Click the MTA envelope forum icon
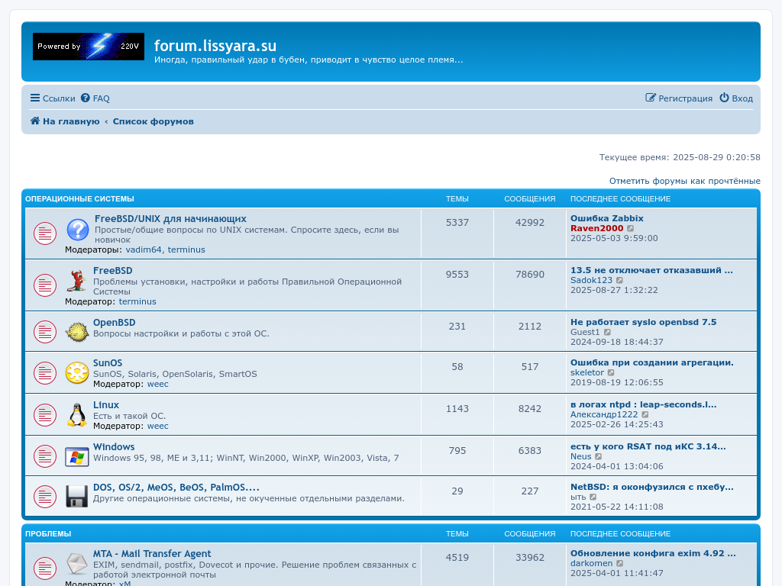782x586 pixels. [x=77, y=564]
